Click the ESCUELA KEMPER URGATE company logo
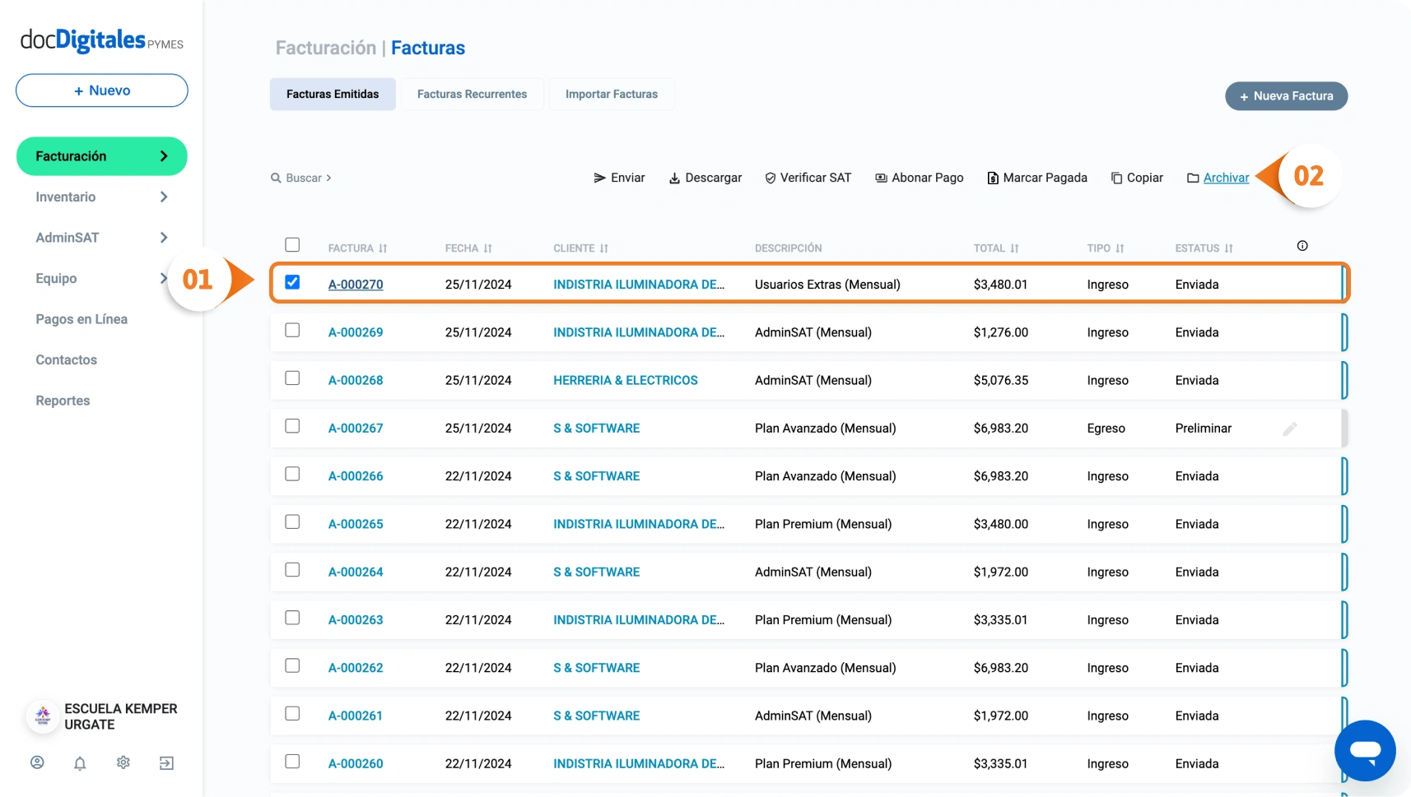Screen dimensions: 1411x797 click(x=43, y=716)
